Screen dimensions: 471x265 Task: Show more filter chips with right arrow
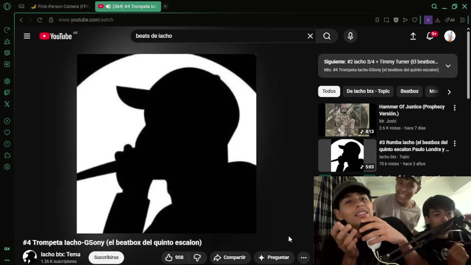coord(449,92)
